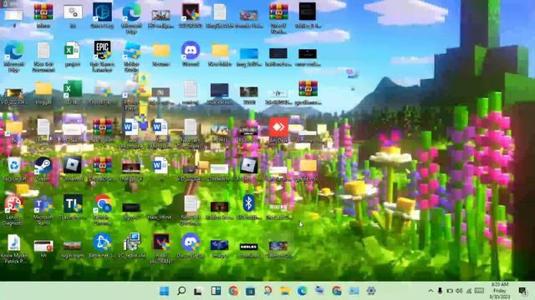This screenshot has width=535, height=300.
Task: Open the clock showing 8:20 AM
Action: (x=500, y=291)
